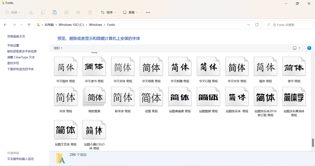Refresh the Fonts folder view
The width and height of the screenshot is (315, 166).
(257, 25)
